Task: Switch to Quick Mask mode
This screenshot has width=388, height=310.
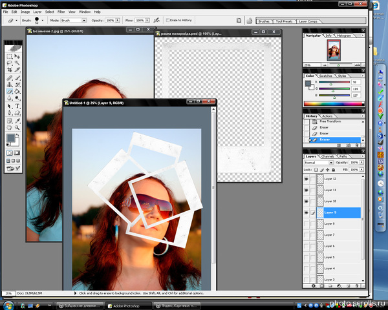Action: [17, 153]
